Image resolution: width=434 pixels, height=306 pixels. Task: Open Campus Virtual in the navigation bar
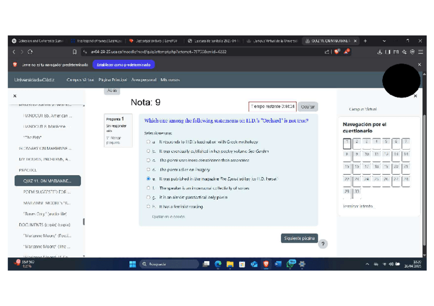point(80,80)
